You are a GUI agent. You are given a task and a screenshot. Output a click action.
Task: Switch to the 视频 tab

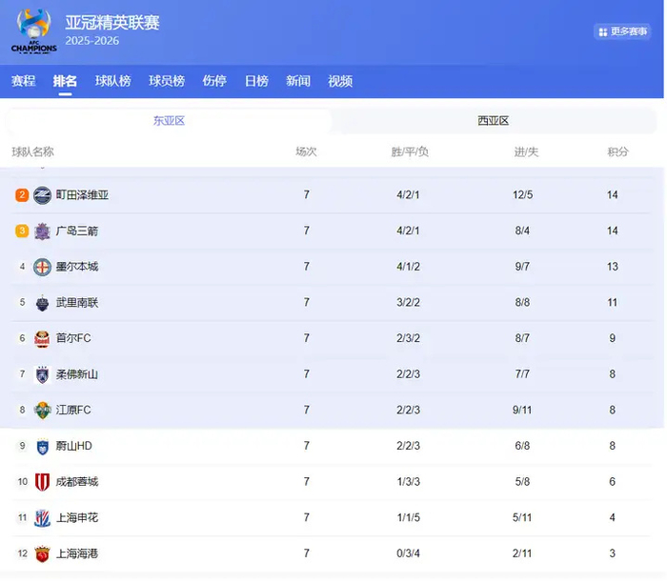[340, 81]
